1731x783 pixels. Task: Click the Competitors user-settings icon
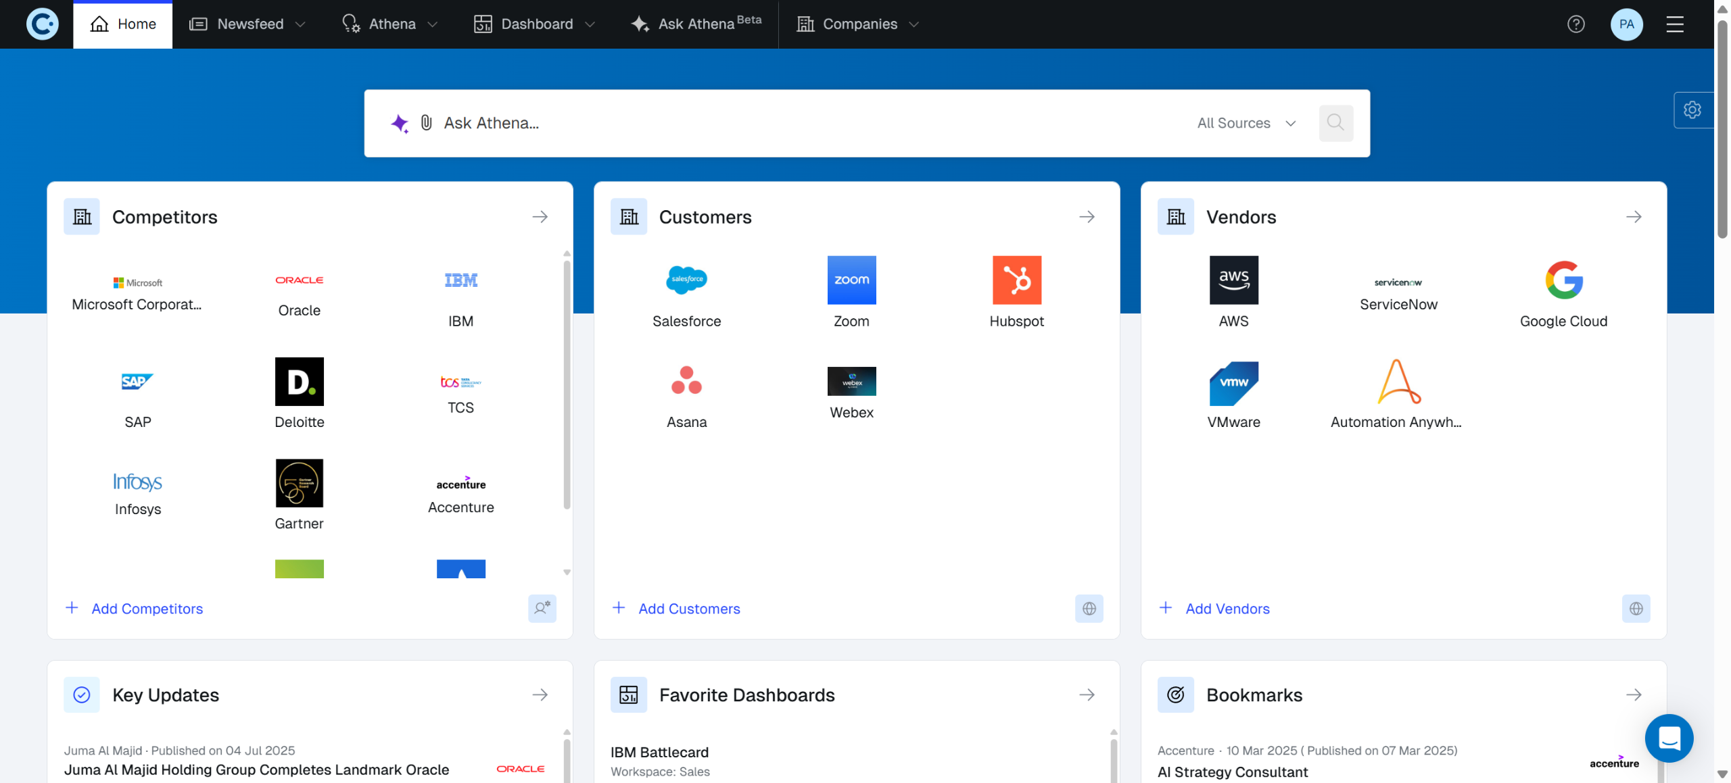tap(542, 608)
